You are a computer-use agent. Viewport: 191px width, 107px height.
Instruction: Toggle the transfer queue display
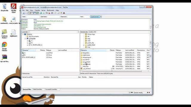point(38,13)
